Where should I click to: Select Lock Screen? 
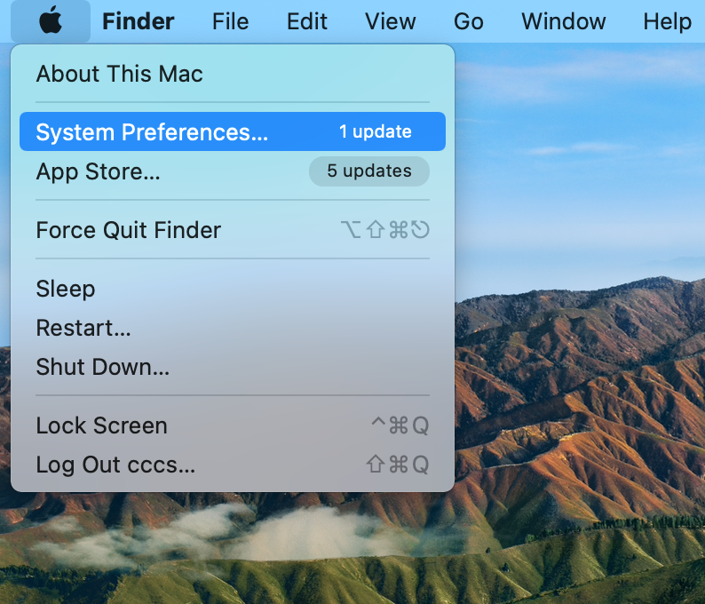101,425
